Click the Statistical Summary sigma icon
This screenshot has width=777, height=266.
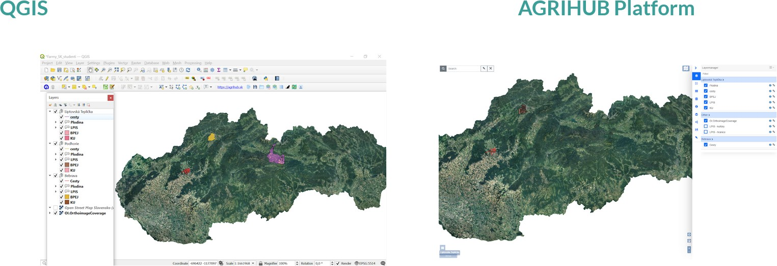(x=219, y=70)
